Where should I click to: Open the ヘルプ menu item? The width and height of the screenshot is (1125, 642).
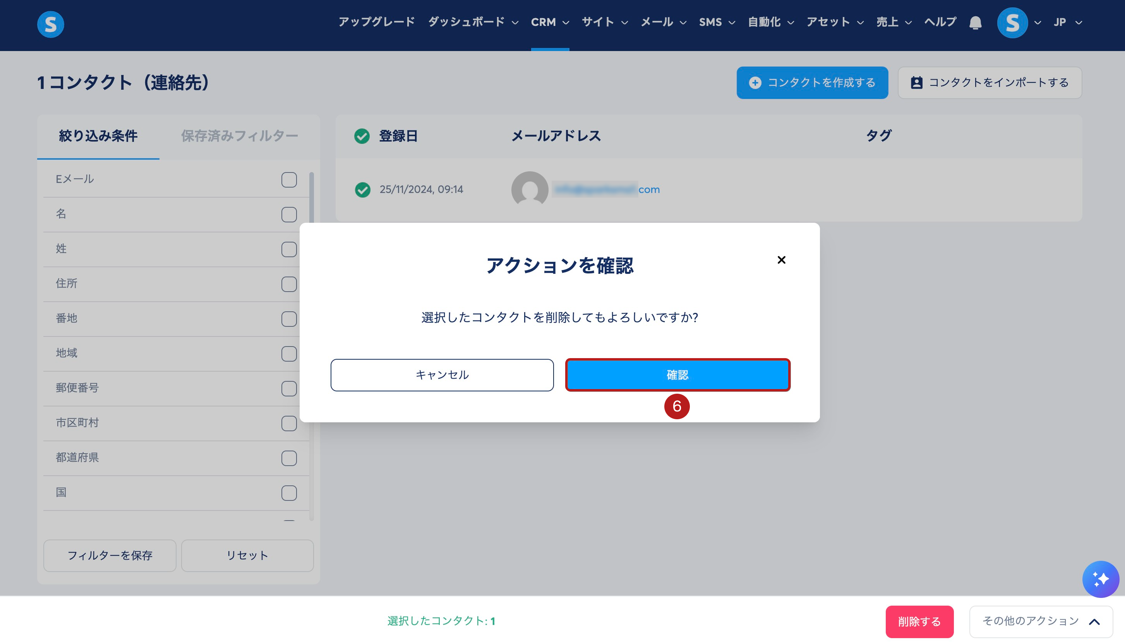tap(940, 22)
